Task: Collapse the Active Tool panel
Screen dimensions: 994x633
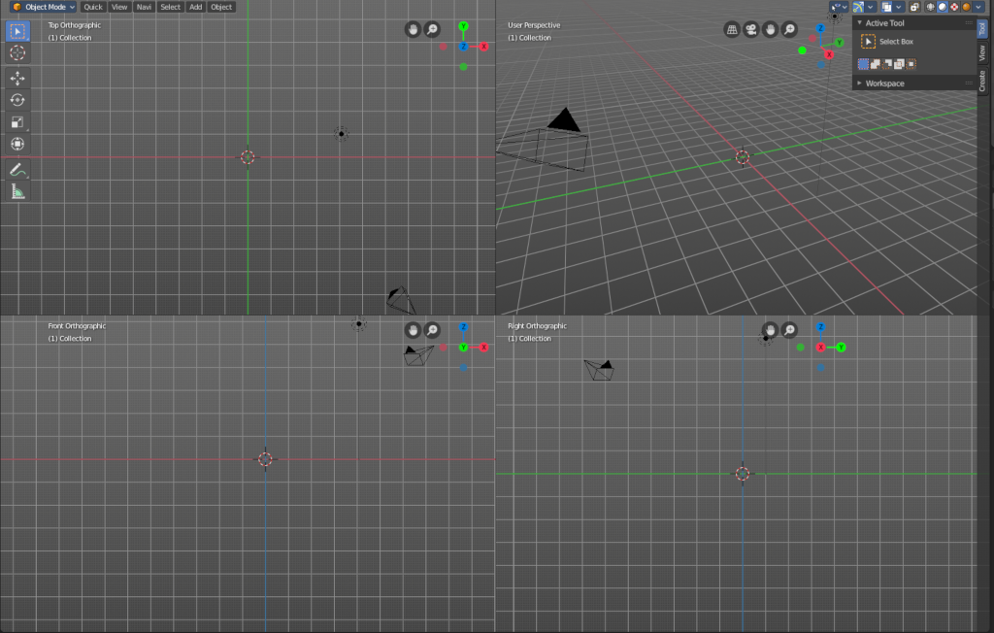Action: (860, 23)
